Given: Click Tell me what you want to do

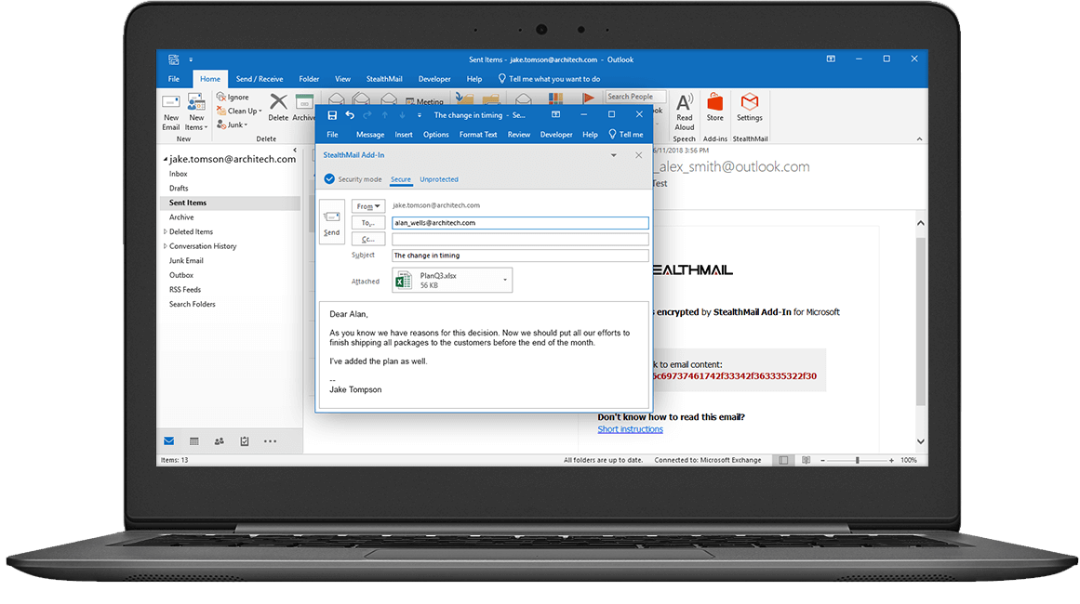Looking at the screenshot, I should pyautogui.click(x=549, y=79).
